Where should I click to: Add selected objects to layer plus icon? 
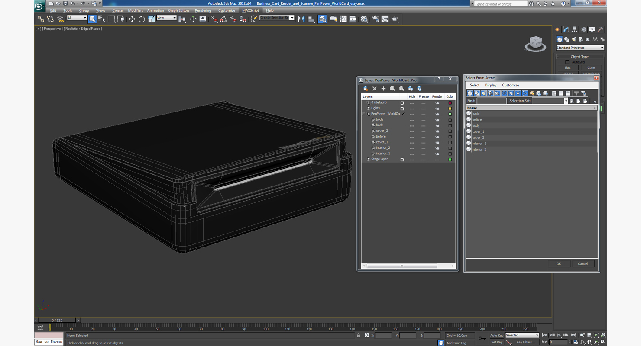[383, 89]
